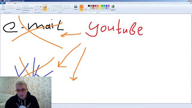Image resolution: width=192 pixels, height=108 pixels.
Task: Open the Paint application menu button
Action: (x=3, y=3)
